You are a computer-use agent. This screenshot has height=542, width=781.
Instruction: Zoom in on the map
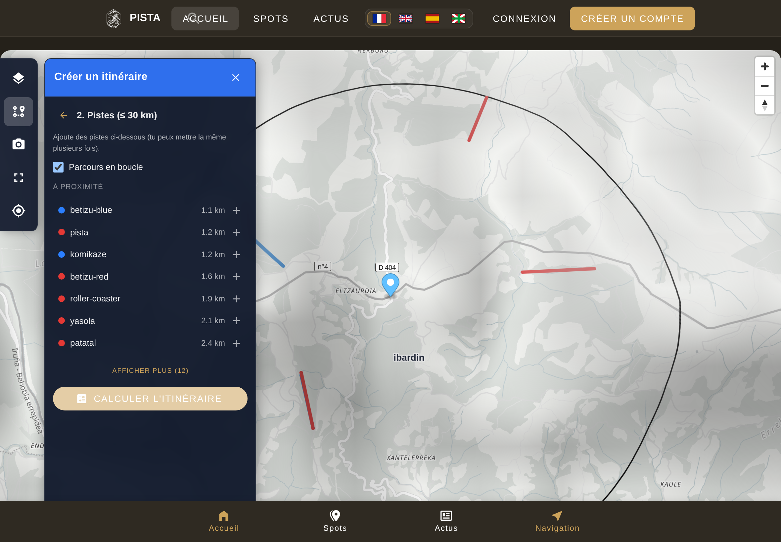pyautogui.click(x=764, y=66)
